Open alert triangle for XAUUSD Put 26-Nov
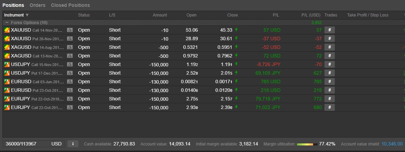The image size is (405, 152). tap(70, 39)
